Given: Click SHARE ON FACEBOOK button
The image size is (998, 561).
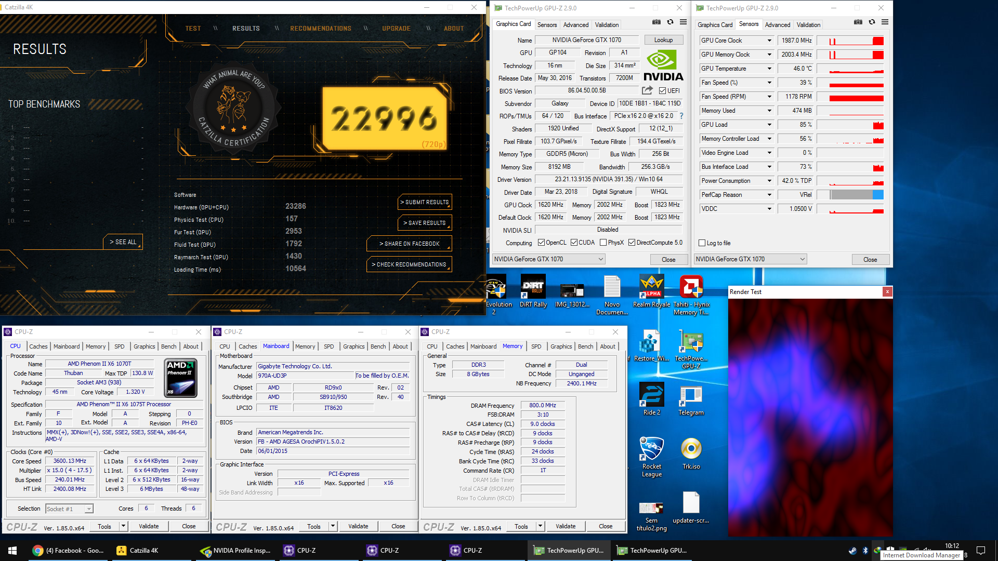Looking at the screenshot, I should (409, 244).
